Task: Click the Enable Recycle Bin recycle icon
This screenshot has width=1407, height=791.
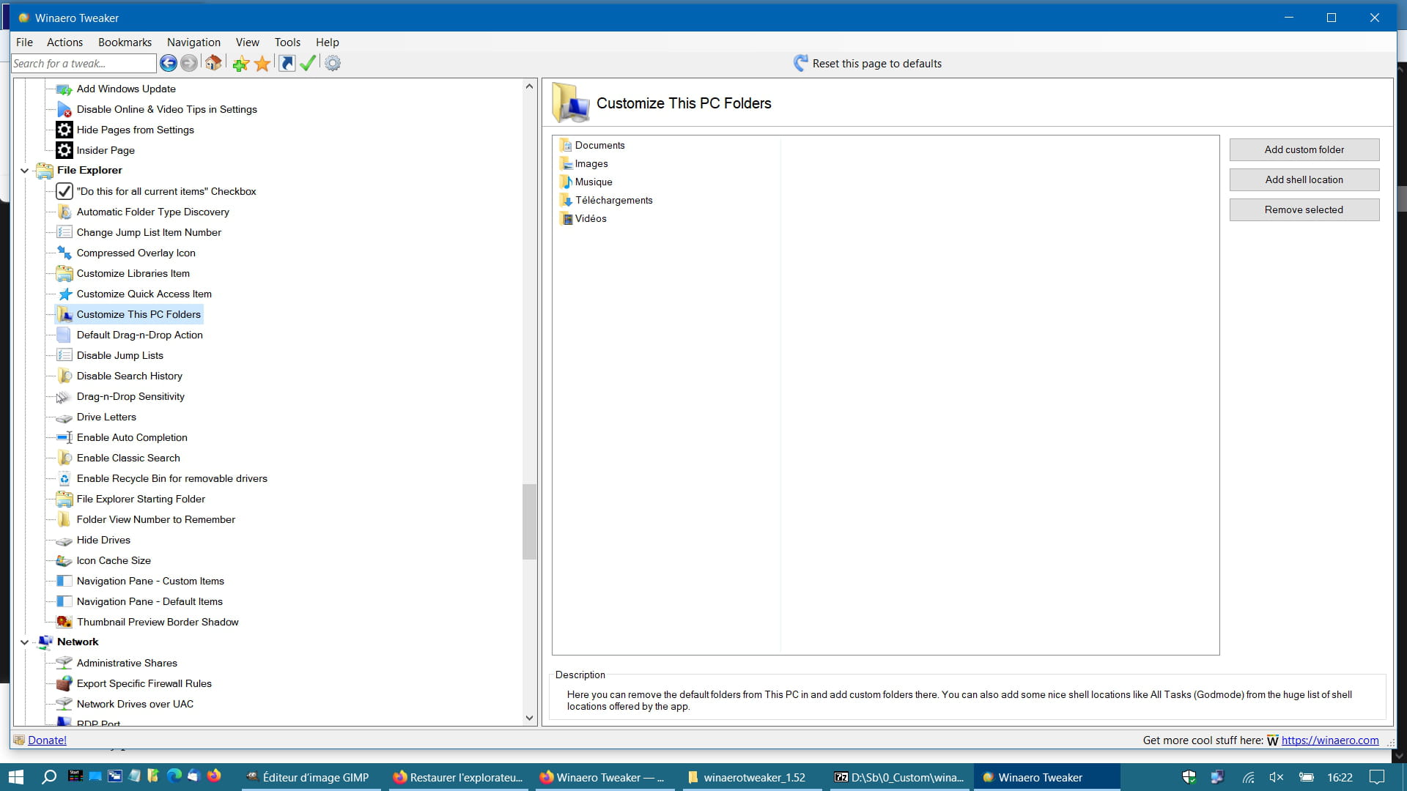Action: click(x=64, y=478)
